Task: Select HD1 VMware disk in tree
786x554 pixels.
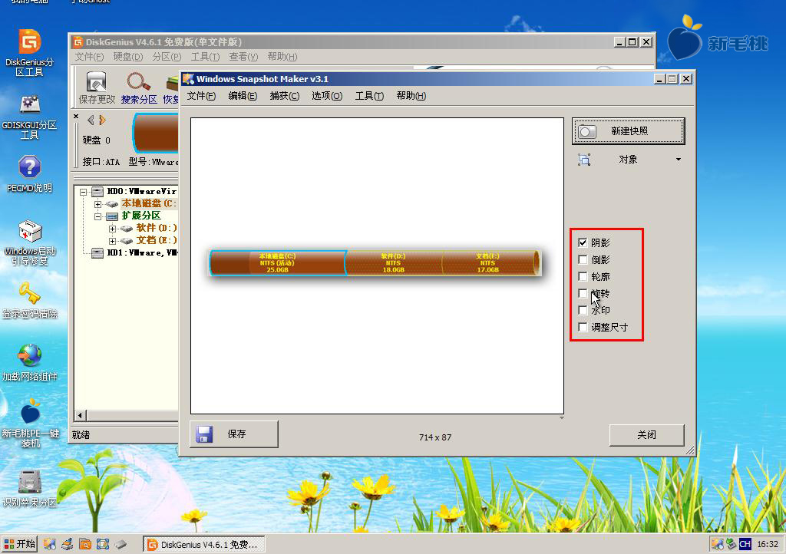Action: coord(142,253)
